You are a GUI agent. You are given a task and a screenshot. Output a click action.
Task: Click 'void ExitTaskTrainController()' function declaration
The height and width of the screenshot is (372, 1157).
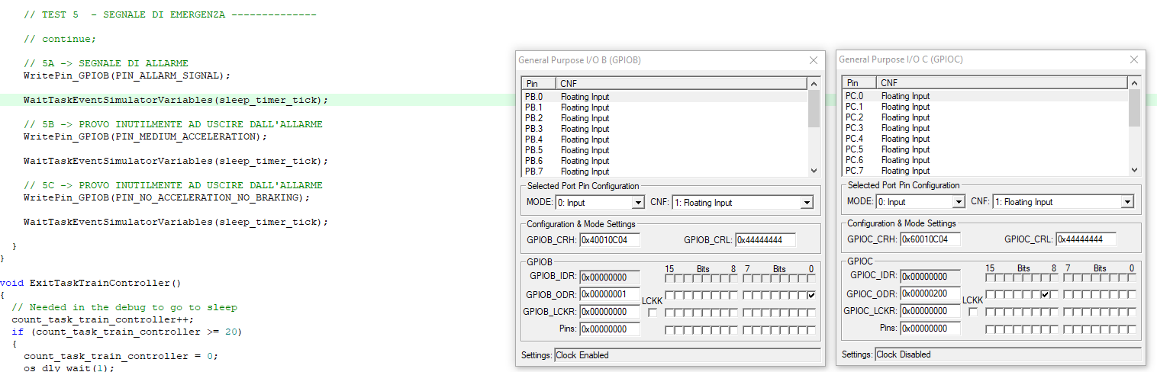click(91, 283)
